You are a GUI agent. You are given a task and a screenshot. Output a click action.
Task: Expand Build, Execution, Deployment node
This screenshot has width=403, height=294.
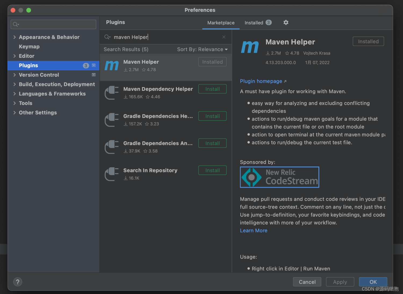(x=15, y=84)
